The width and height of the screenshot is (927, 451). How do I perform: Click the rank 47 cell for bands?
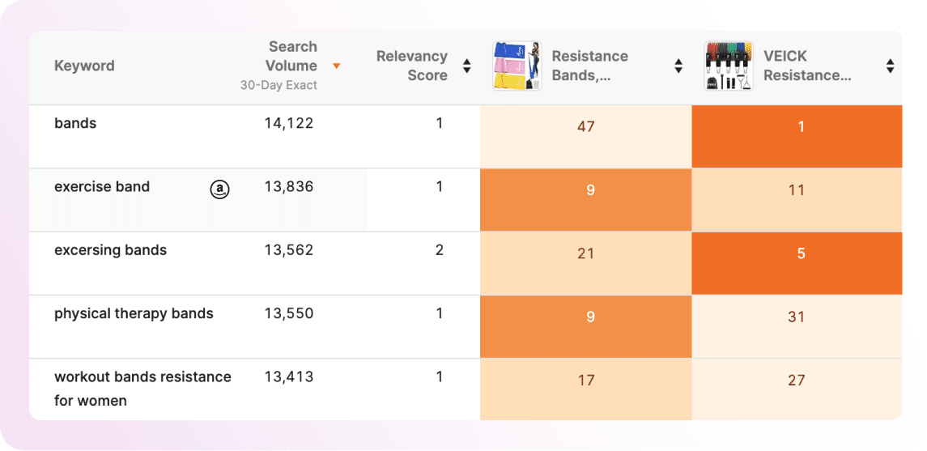586,137
